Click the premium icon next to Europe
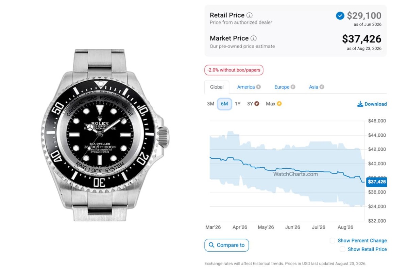Viewport: 408px width, 270px height. 293,87
